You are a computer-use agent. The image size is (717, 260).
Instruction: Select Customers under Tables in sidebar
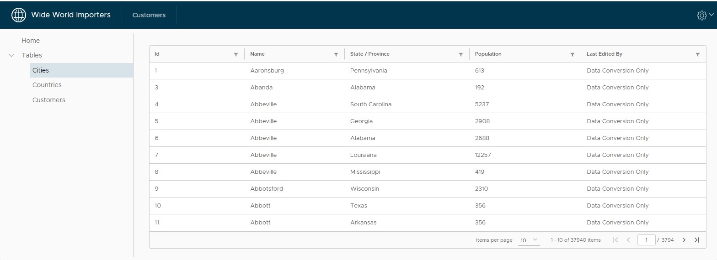(x=49, y=100)
